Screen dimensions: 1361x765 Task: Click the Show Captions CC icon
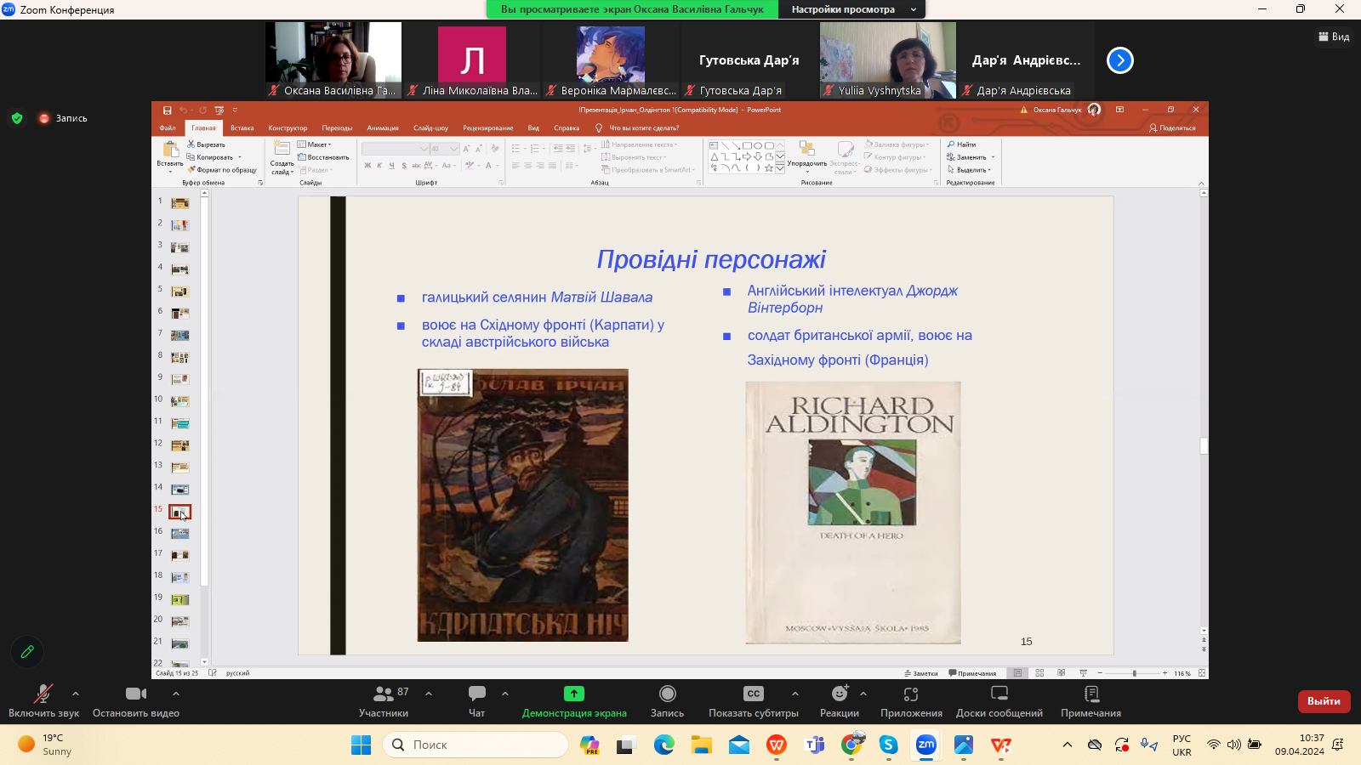point(753,694)
